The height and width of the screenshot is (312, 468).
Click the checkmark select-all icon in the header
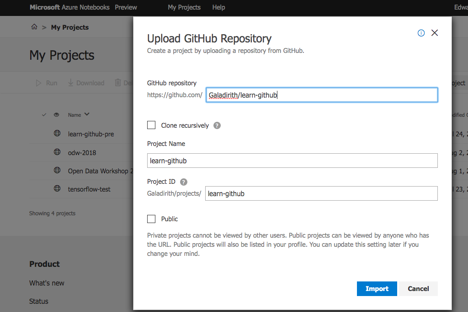(x=44, y=115)
